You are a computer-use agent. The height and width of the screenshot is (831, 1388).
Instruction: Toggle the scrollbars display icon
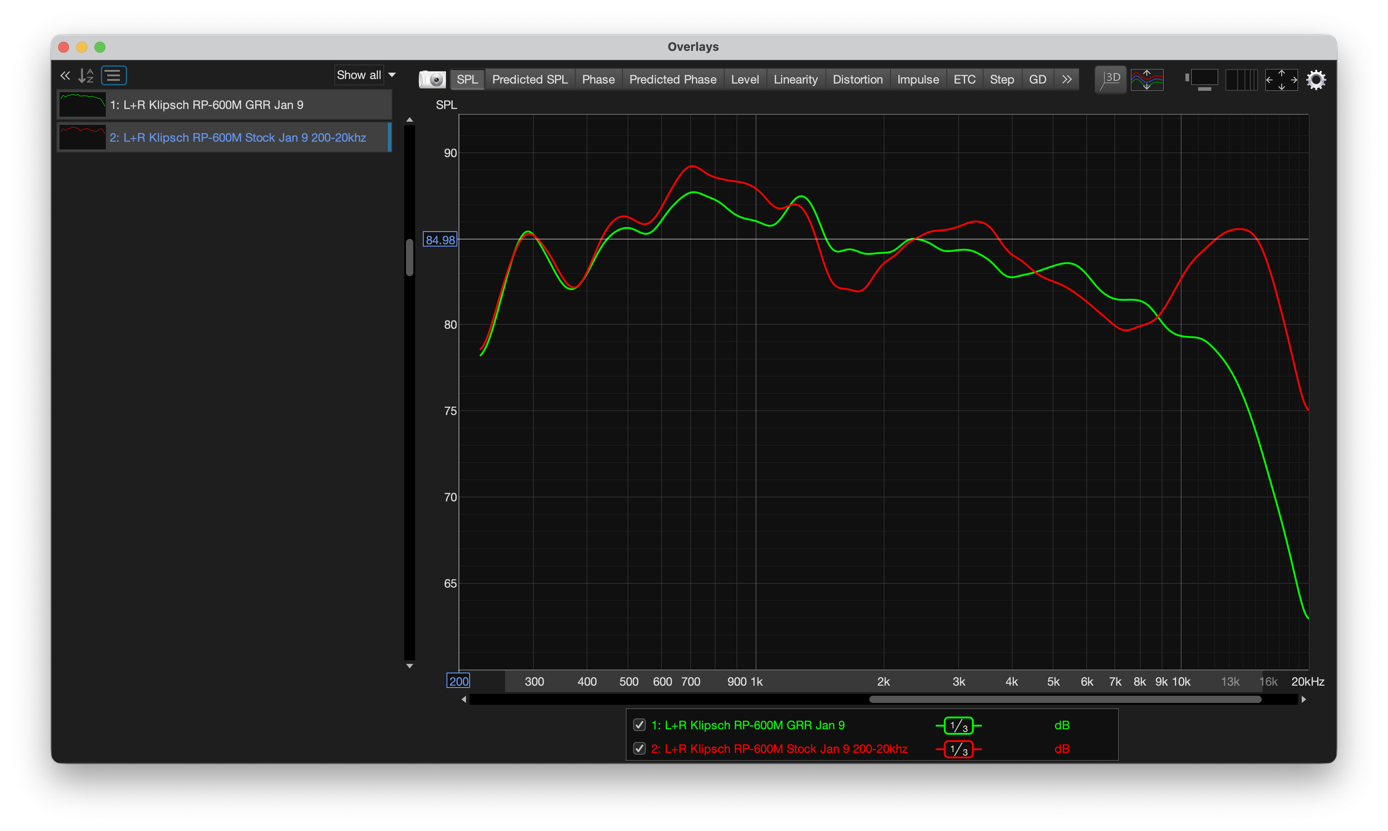tap(1203, 79)
